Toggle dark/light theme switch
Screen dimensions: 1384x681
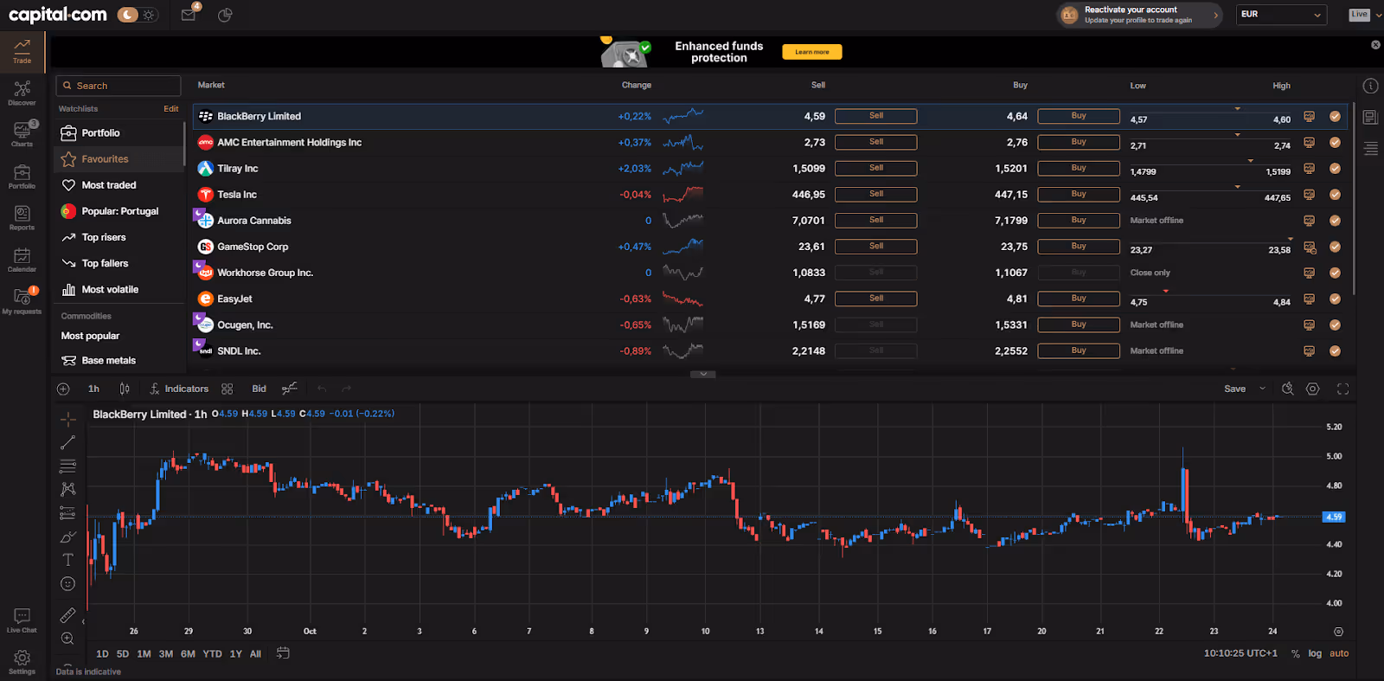tap(138, 15)
